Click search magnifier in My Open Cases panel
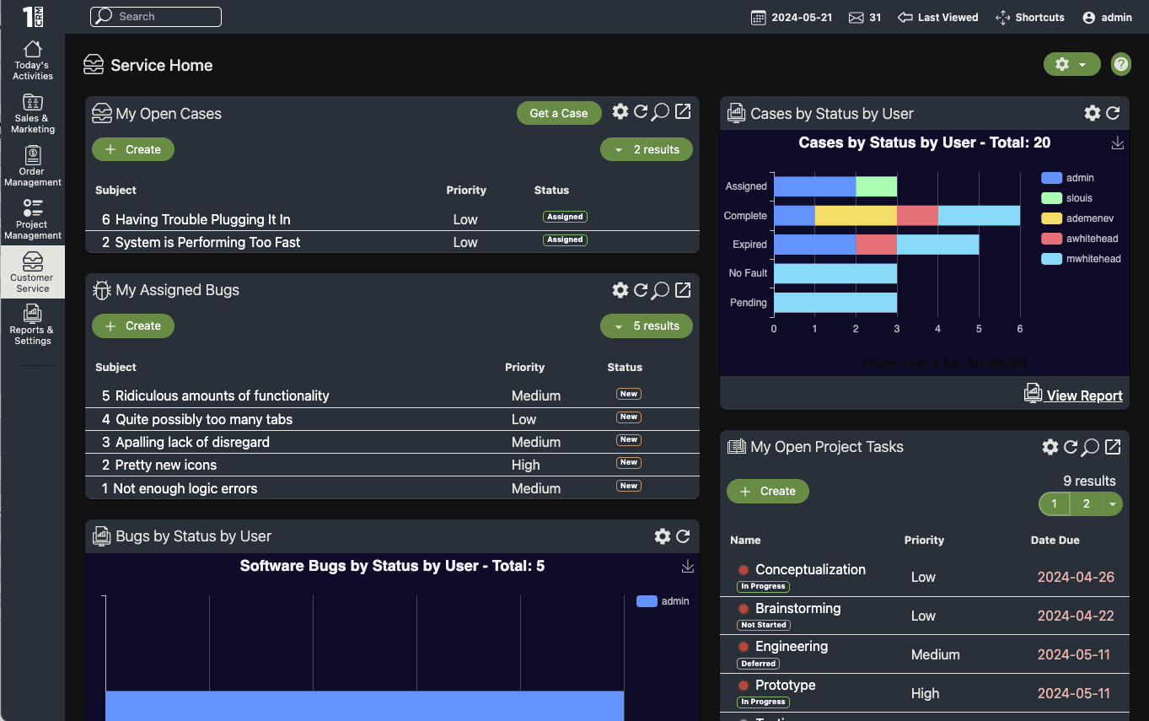 click(661, 111)
